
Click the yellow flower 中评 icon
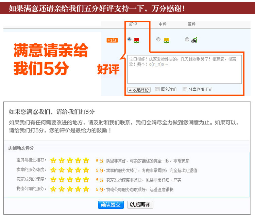click(166, 40)
